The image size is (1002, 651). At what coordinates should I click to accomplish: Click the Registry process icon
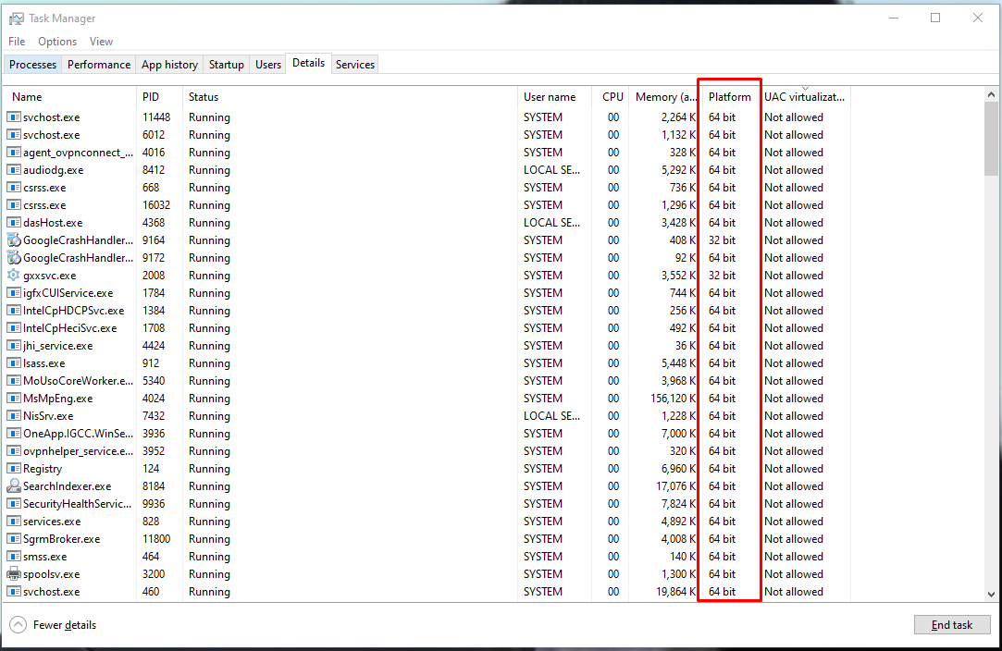pos(14,468)
